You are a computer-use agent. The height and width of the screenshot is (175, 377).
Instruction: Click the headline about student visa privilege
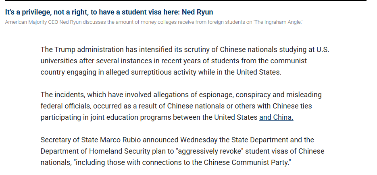click(108, 12)
